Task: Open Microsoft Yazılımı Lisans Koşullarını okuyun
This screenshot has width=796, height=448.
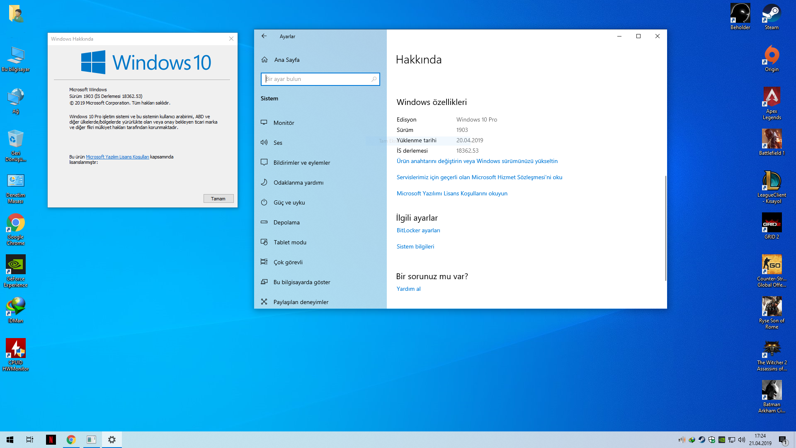Action: point(452,193)
